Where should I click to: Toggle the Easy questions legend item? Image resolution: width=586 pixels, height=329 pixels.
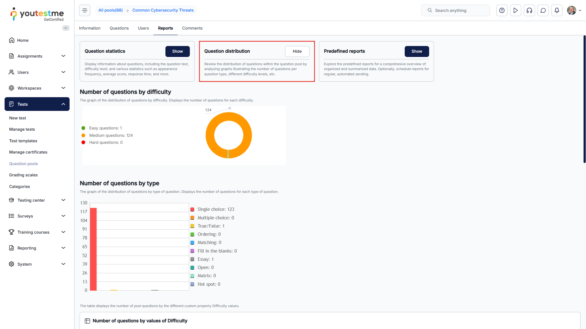[x=105, y=128]
